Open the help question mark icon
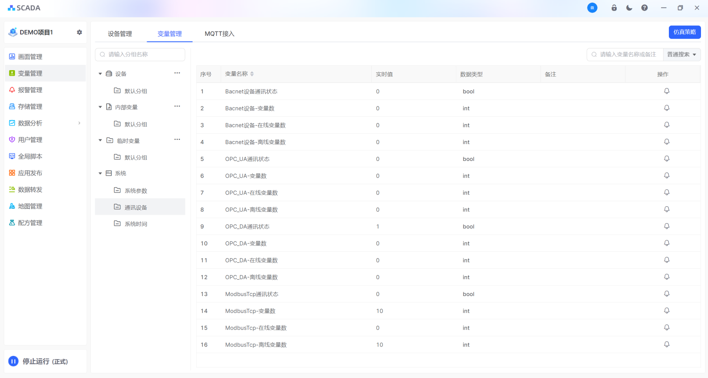 (x=644, y=8)
